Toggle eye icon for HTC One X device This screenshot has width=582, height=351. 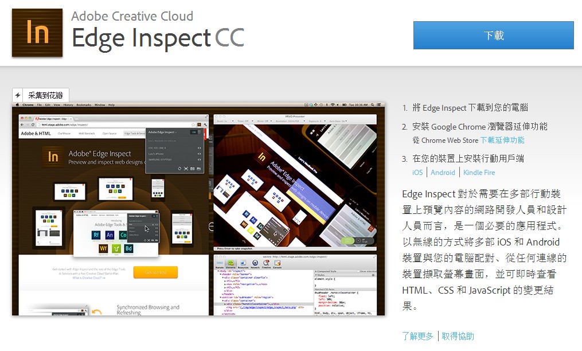(200, 148)
